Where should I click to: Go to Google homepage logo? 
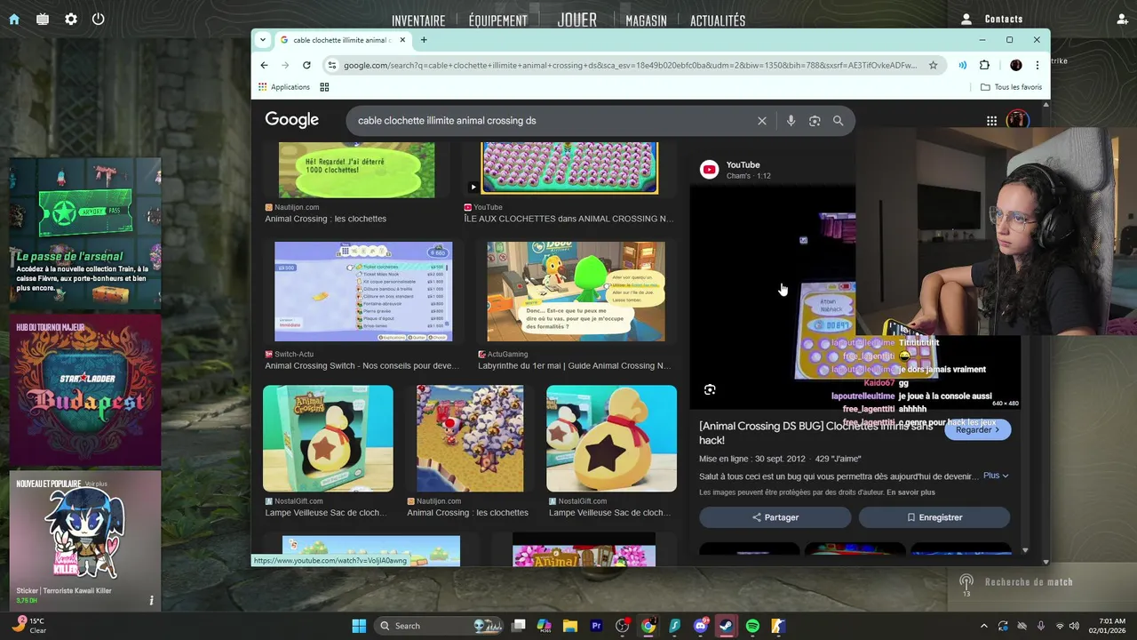click(291, 120)
